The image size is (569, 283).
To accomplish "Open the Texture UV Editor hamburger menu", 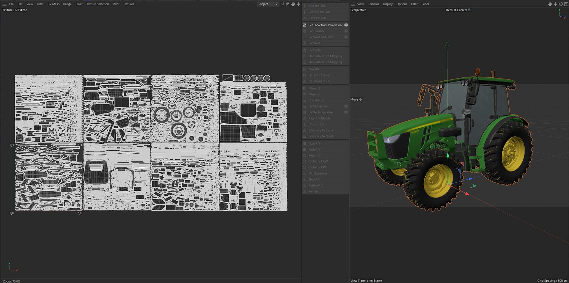I will (x=4, y=4).
